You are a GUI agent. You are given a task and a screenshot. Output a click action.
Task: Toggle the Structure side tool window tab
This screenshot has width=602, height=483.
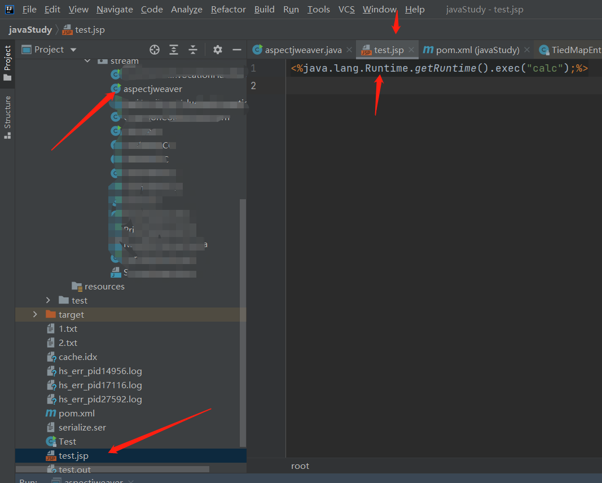point(7,117)
